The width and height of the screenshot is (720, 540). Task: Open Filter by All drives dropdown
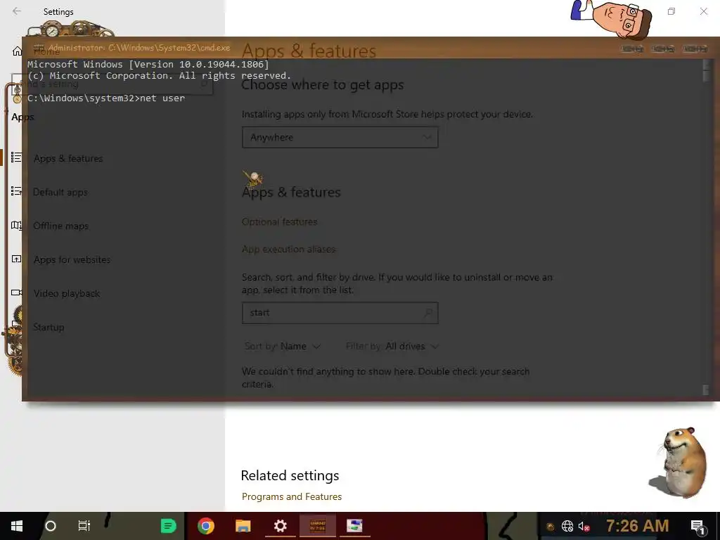[x=392, y=346]
